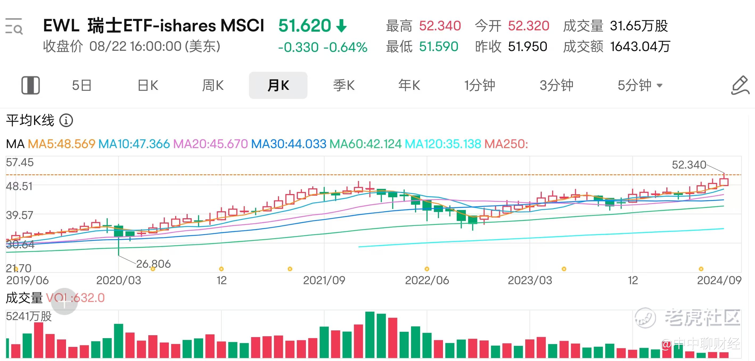Image resolution: width=755 pixels, height=361 pixels.
Task: Tap the MA60:42.124 value
Action: pos(366,144)
